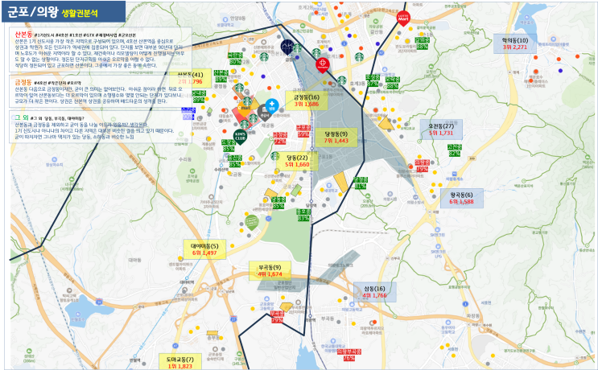The image size is (598, 370).
Task: Click the 산본동(41) district label
Action: pyautogui.click(x=190, y=78)
